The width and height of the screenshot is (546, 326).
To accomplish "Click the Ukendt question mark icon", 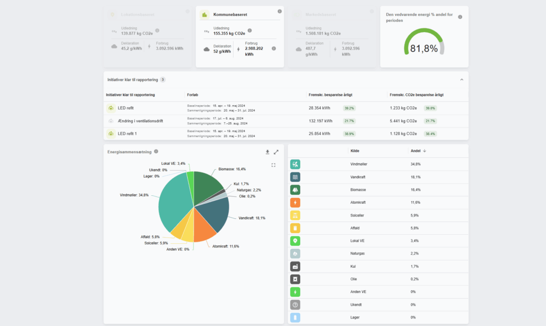I will (x=295, y=305).
